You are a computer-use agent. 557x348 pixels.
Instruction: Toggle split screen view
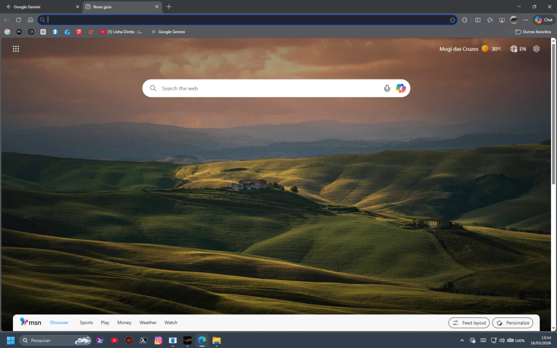pos(478,20)
